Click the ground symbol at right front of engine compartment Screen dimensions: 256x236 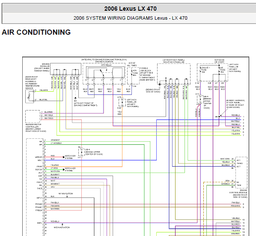click(75, 99)
